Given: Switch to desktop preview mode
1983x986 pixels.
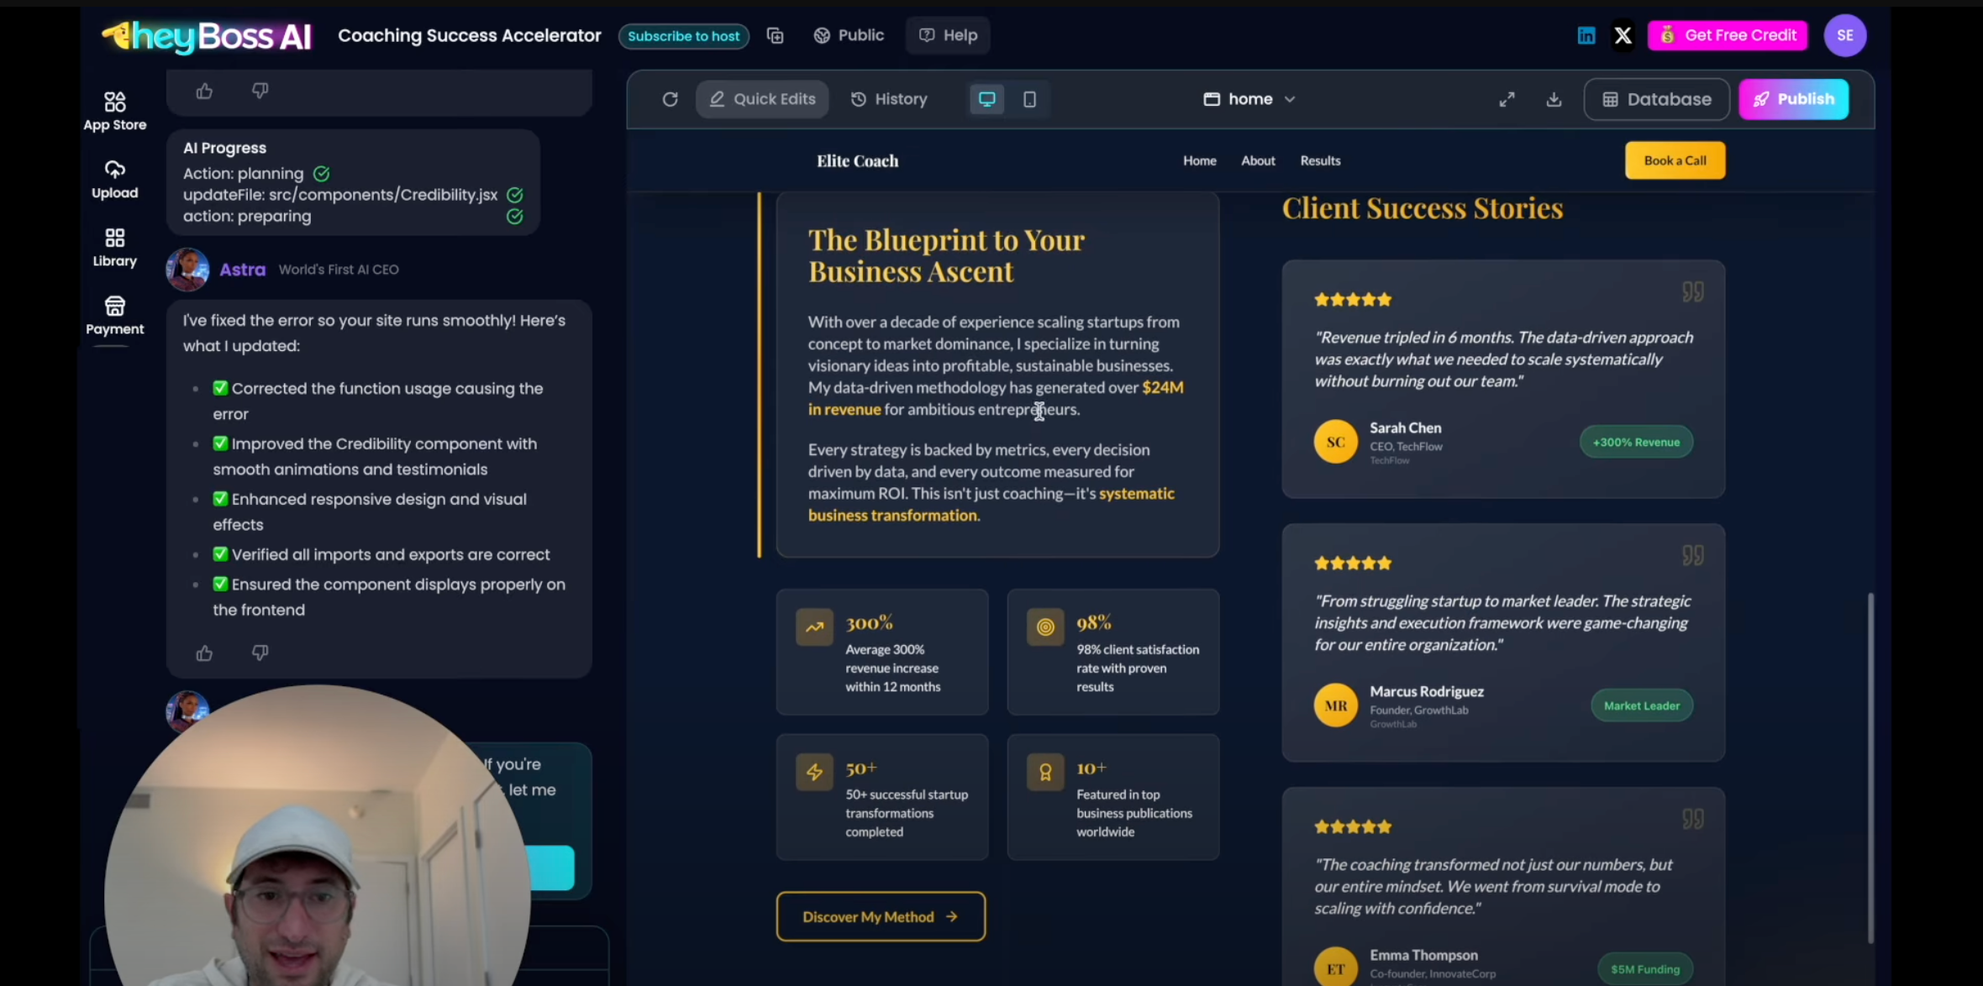Looking at the screenshot, I should tap(986, 99).
